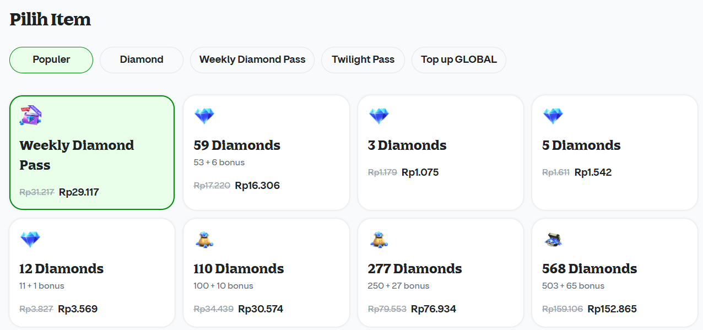Click the satchel icon on 568 Diamonds card
This screenshot has width=703, height=330.
tap(553, 239)
